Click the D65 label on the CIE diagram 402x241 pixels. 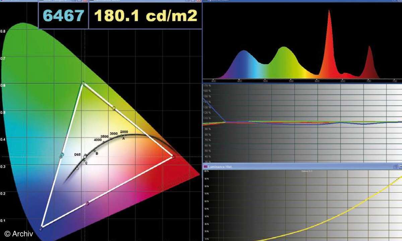click(77, 155)
